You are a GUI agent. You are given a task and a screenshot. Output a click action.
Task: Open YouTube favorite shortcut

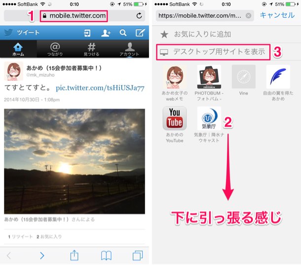click(175, 125)
